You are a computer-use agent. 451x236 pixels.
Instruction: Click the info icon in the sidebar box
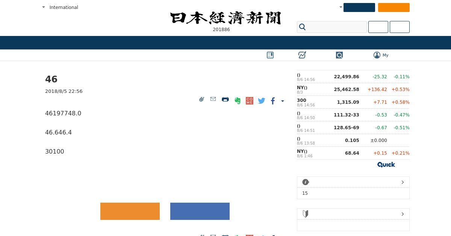(x=306, y=182)
